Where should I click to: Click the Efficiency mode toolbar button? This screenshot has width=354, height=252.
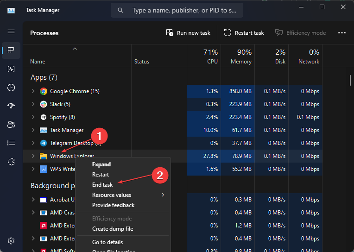click(300, 33)
